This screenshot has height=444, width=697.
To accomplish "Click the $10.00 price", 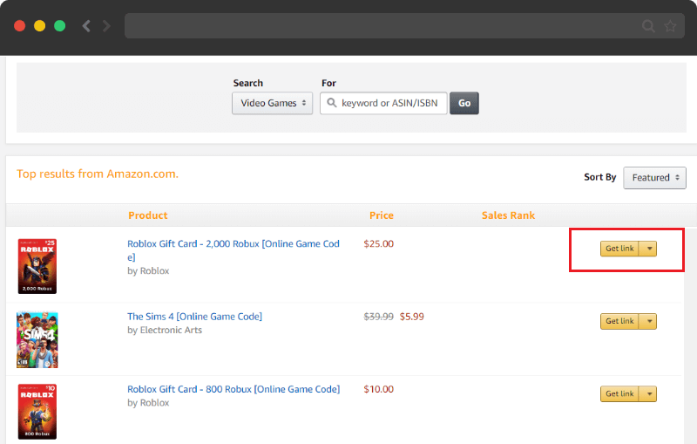I will 379,389.
